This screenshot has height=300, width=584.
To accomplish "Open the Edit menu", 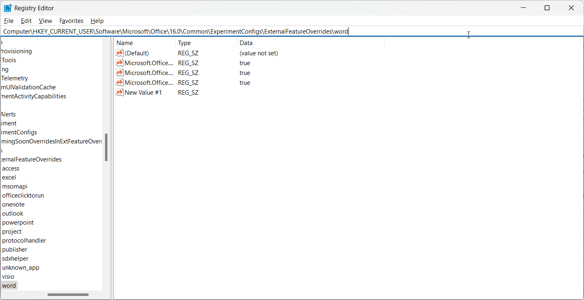I will 26,20.
